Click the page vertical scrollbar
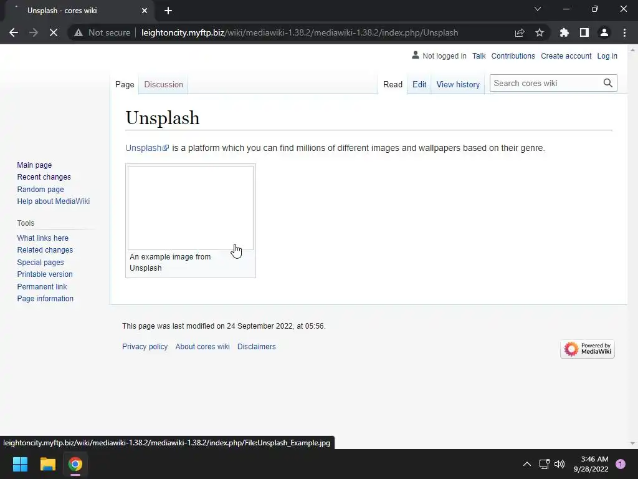Image resolution: width=638 pixels, height=479 pixels. coord(632,246)
